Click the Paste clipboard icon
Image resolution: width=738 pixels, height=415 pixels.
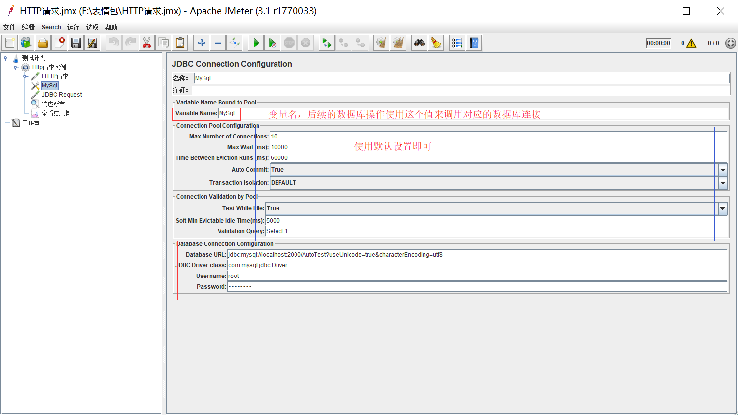[x=180, y=43]
